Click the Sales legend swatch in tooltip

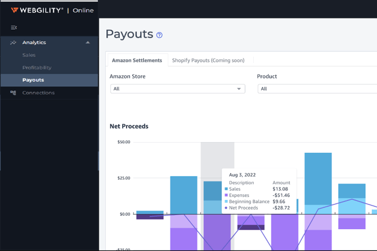226,189
